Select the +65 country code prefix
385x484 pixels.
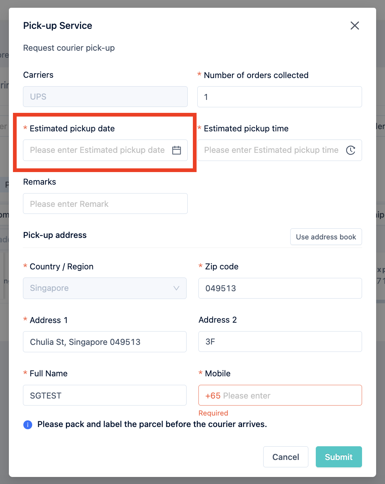[x=212, y=395]
